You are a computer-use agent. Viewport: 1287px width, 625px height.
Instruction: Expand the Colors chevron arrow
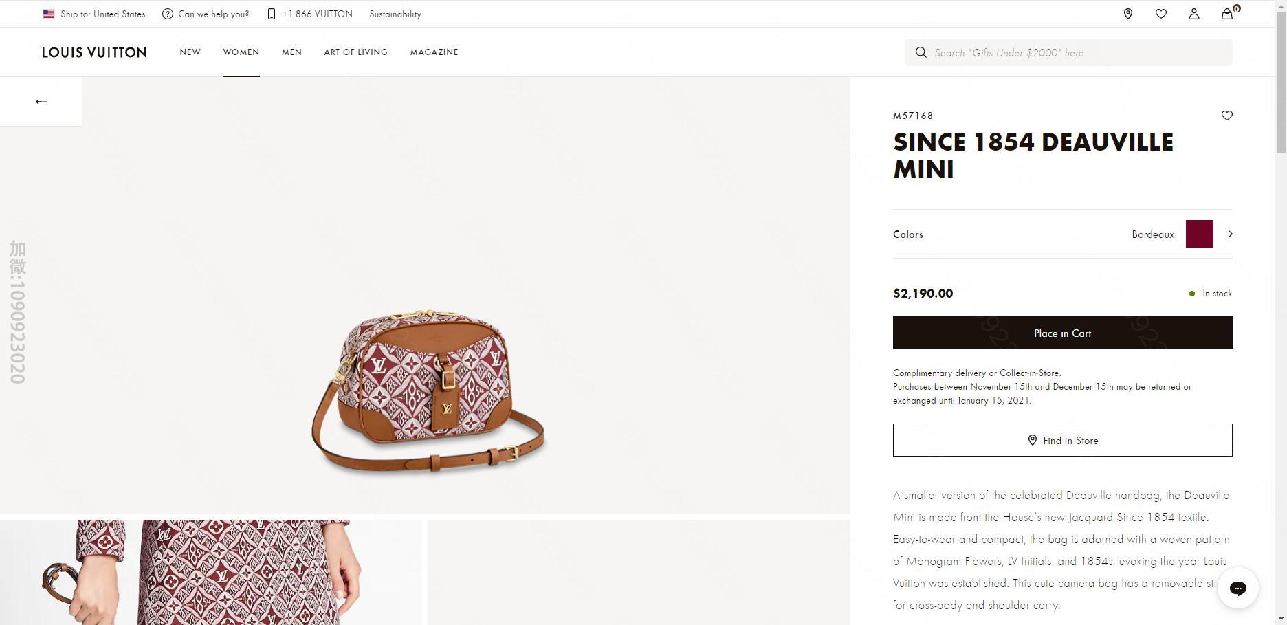1230,234
